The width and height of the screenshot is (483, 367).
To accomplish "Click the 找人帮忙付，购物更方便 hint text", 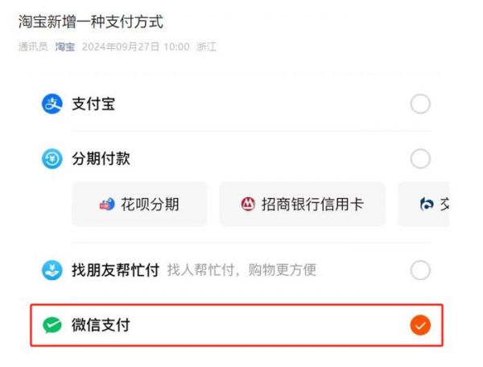I will [242, 270].
